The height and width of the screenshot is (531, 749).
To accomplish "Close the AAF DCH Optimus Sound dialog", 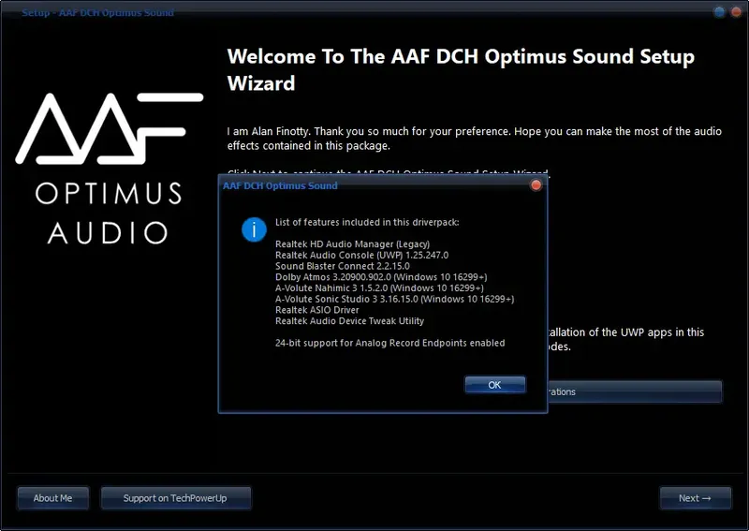I will tap(536, 185).
